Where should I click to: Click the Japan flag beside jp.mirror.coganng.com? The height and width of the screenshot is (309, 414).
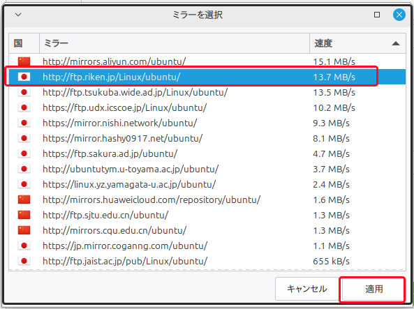[x=24, y=246]
